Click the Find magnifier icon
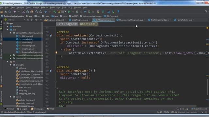 coord(37,12)
